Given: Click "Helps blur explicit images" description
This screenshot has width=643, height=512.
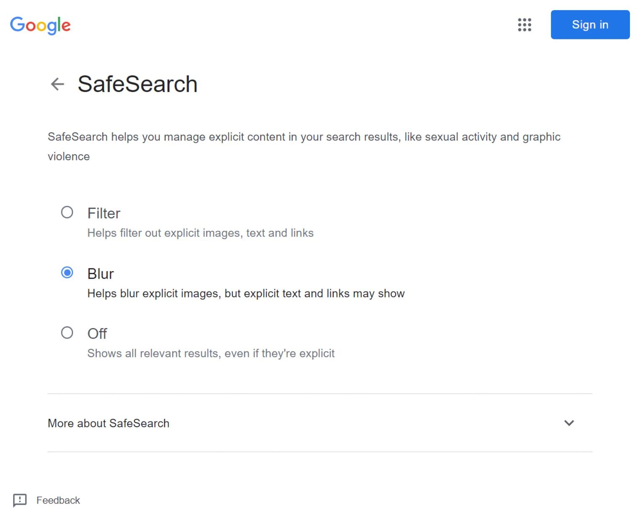Looking at the screenshot, I should pos(246,294).
